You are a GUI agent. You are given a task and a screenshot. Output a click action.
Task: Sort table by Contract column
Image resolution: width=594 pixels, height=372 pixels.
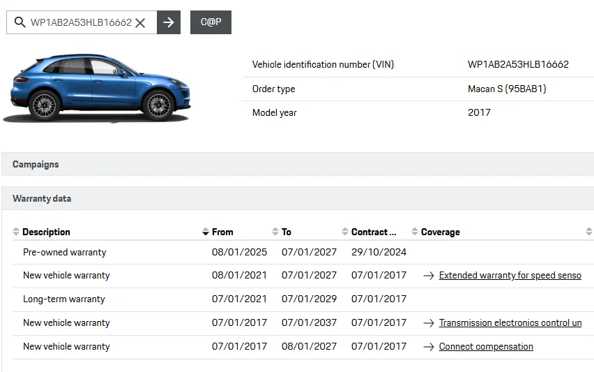click(x=374, y=232)
